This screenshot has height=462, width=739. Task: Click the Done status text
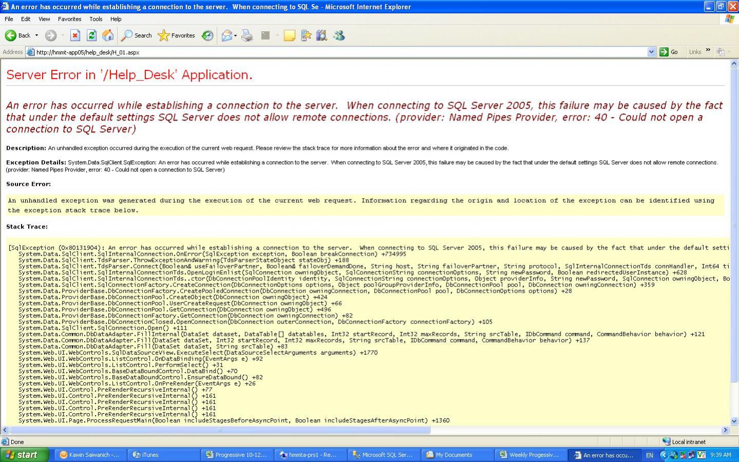[17, 442]
